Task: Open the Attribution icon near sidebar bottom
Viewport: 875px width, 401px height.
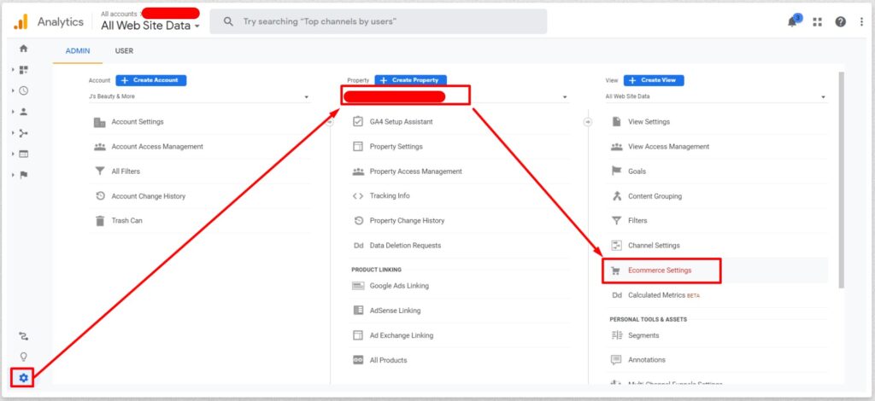Action: [23, 336]
